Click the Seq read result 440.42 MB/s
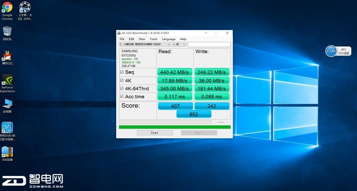 tap(175, 72)
